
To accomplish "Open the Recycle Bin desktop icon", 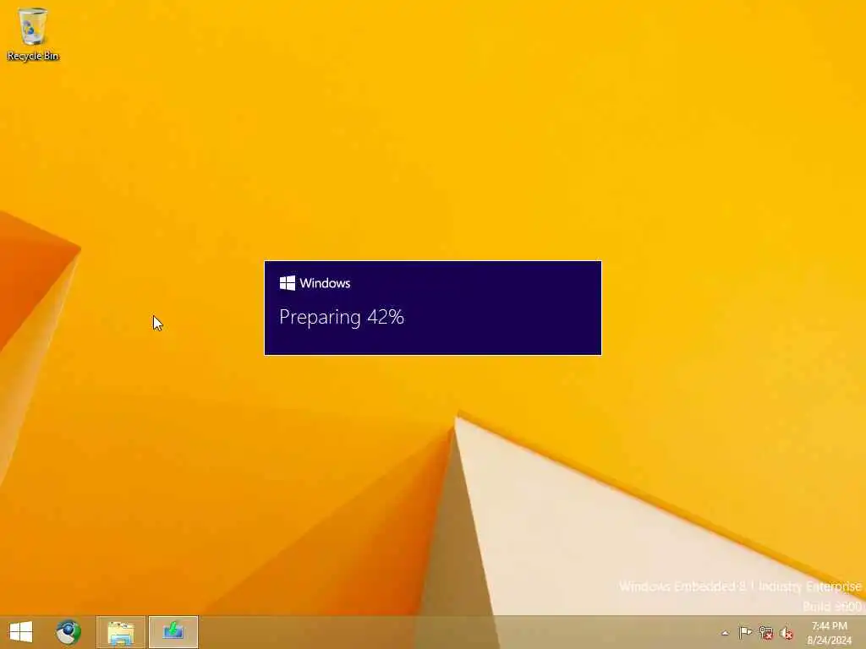I will click(33, 34).
